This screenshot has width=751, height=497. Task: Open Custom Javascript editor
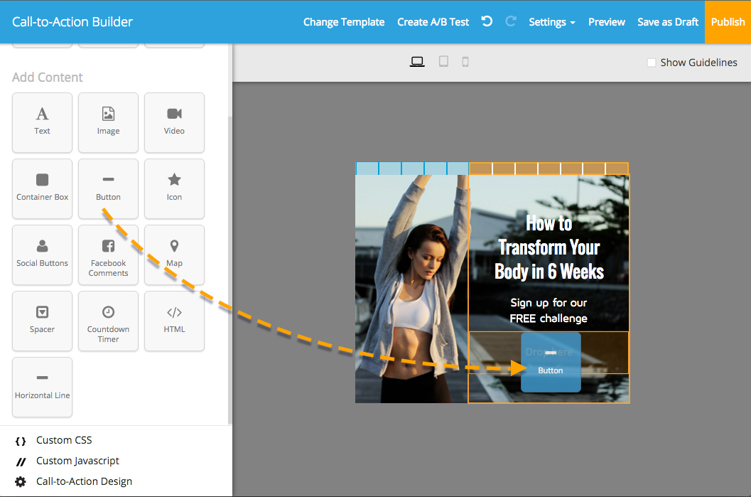click(77, 461)
